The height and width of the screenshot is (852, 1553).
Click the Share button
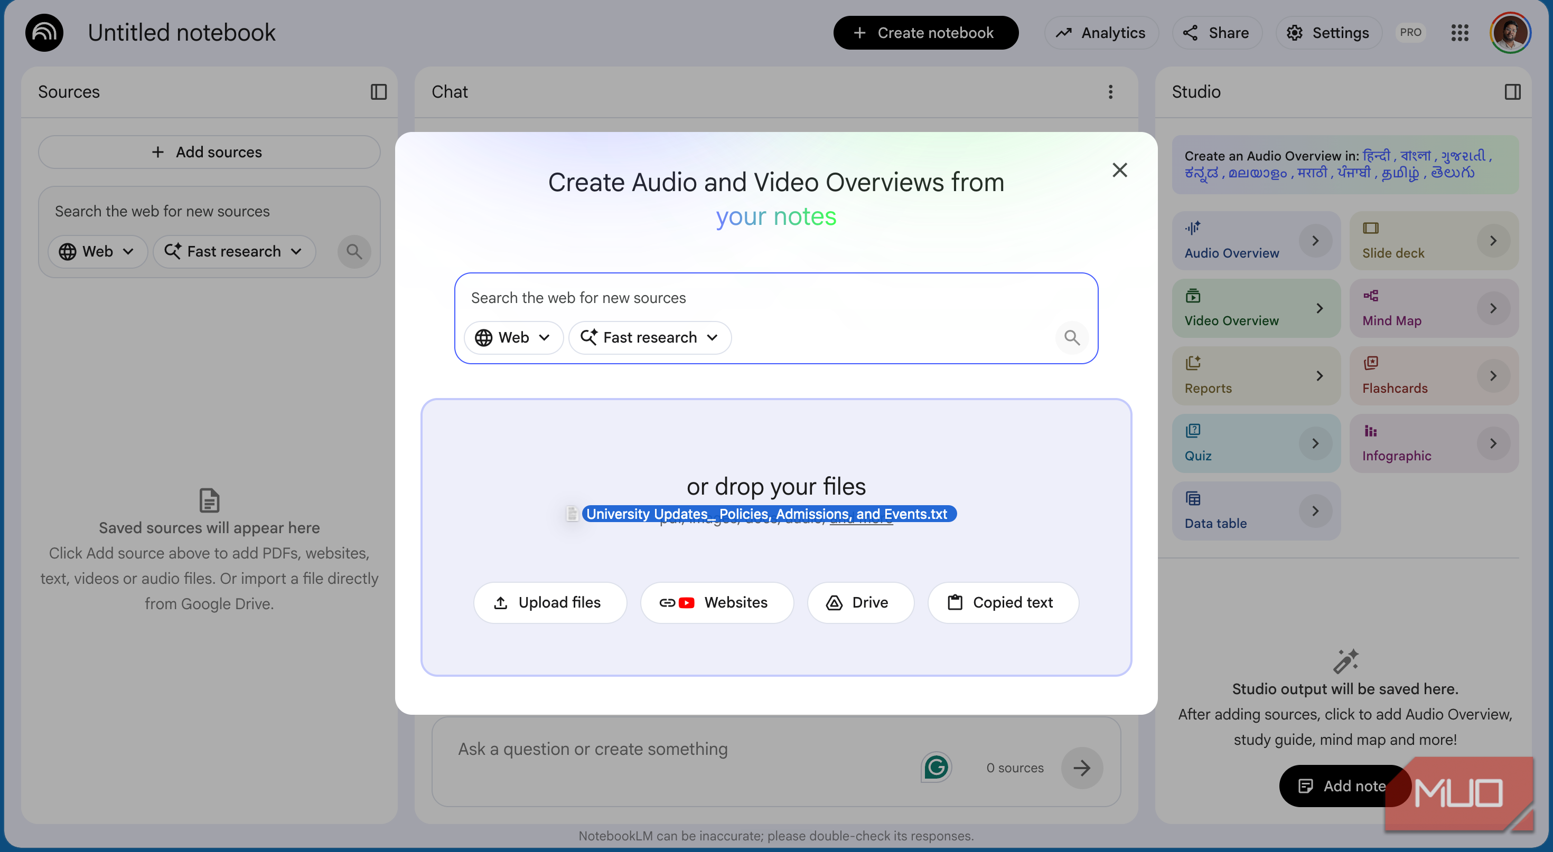pyautogui.click(x=1216, y=33)
